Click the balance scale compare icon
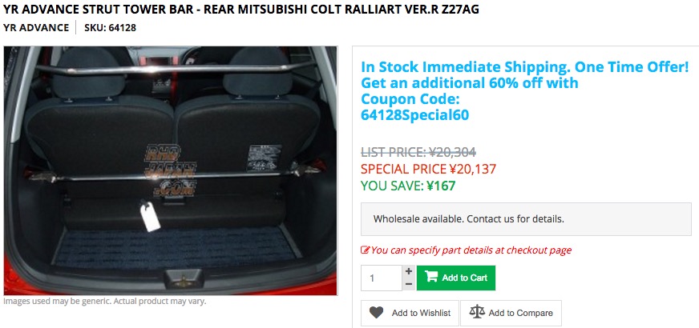 coord(477,312)
